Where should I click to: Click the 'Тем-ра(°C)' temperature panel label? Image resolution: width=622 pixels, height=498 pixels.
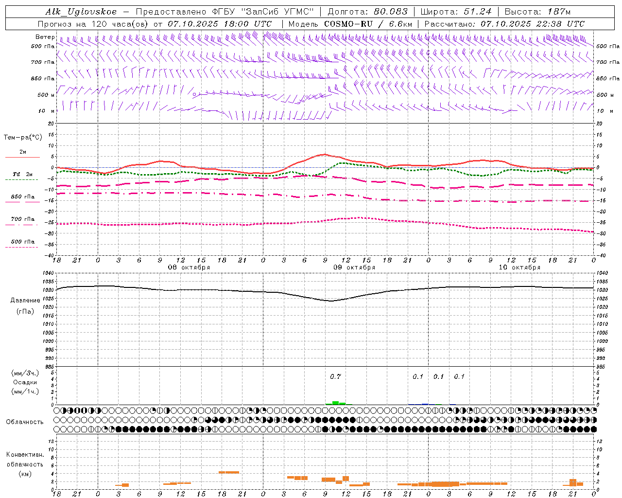point(23,137)
